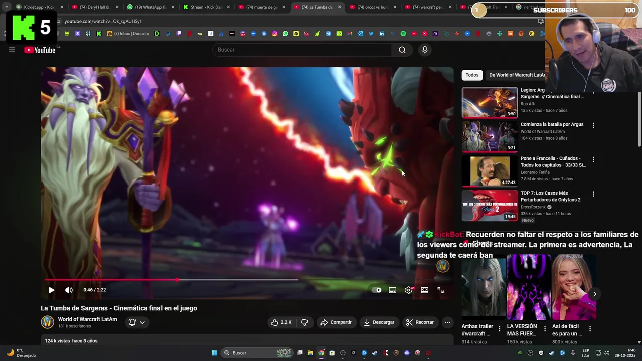642x361 pixels.
Task: Open Discord from taskbar
Action: (x=407, y=353)
